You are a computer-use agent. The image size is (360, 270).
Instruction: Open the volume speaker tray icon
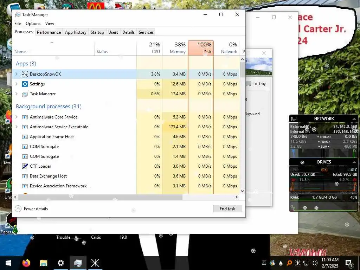[x=315, y=263]
